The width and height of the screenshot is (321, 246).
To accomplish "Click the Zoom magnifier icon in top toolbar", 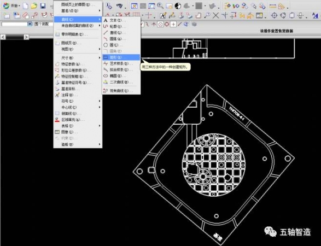I will coord(160,6).
